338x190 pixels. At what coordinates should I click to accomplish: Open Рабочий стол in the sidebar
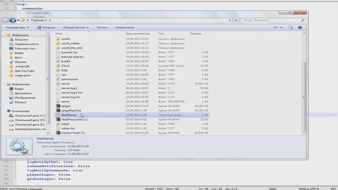click(x=25, y=49)
